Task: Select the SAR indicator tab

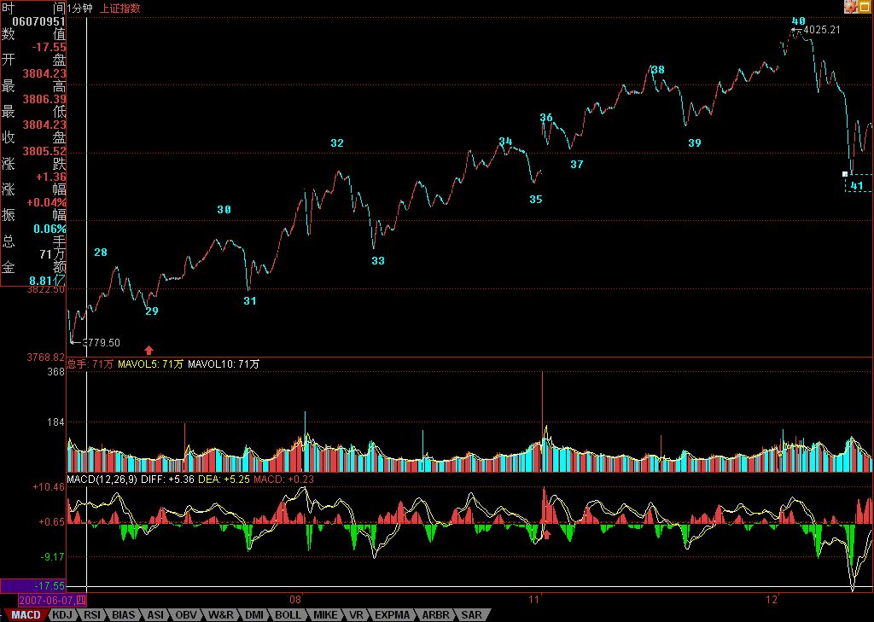Action: (470, 614)
